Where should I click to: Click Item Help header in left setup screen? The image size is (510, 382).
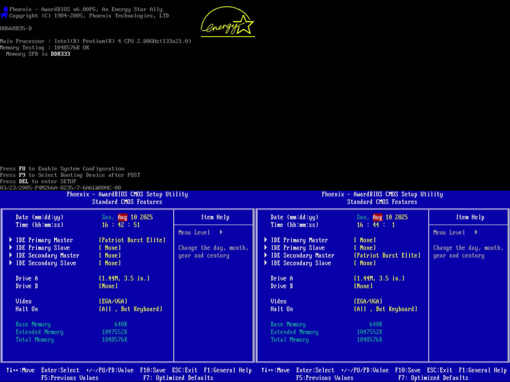215,217
